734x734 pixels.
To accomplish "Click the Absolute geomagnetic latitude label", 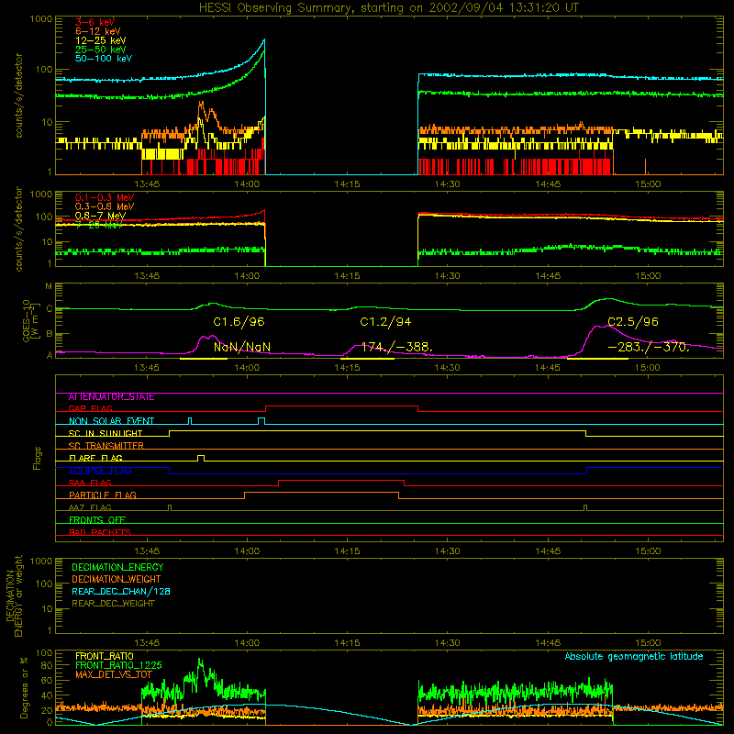I will pyautogui.click(x=634, y=657).
